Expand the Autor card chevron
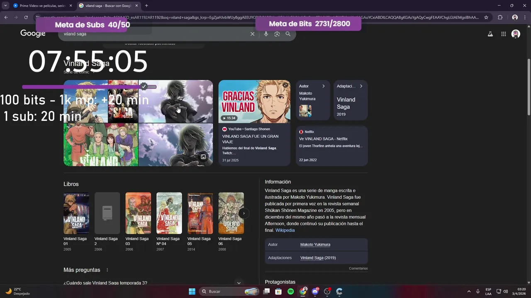Image resolution: width=531 pixels, height=298 pixels. tap(324, 86)
